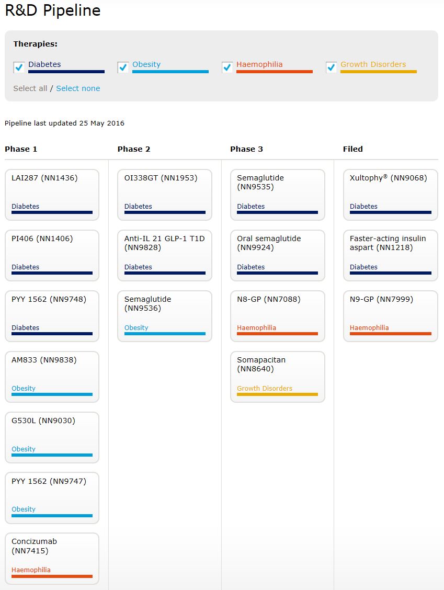Screen dimensions: 444x590
Task: Open the AM833 (NN9838) obesity card
Action: 52,377
